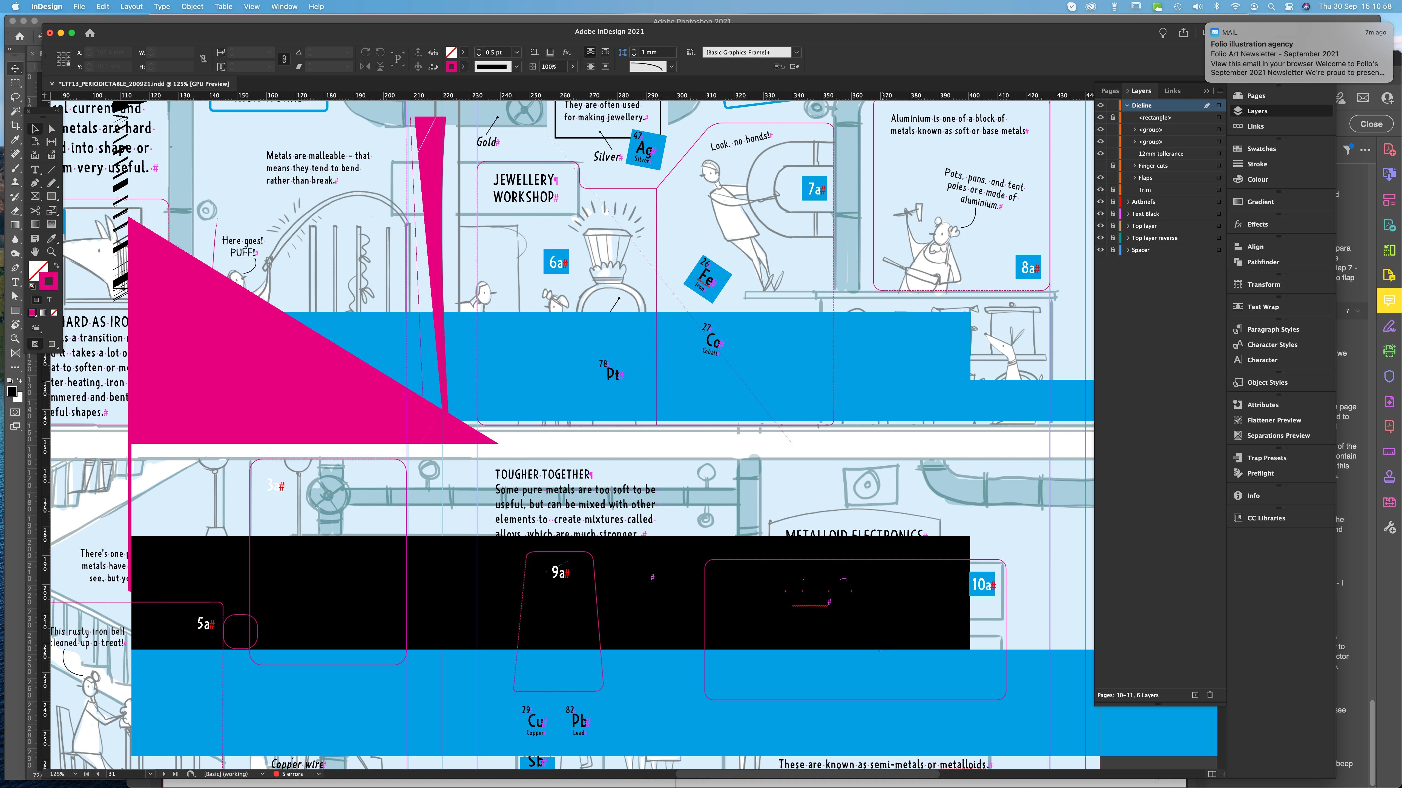Collapse the Dieline layer

(1128, 106)
